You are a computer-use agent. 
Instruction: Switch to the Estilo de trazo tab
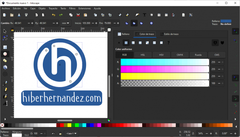tap(169, 34)
